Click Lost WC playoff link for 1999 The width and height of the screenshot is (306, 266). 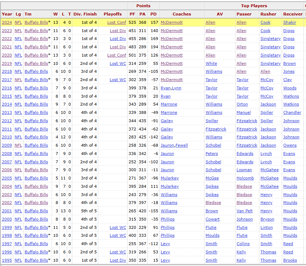point(118,228)
